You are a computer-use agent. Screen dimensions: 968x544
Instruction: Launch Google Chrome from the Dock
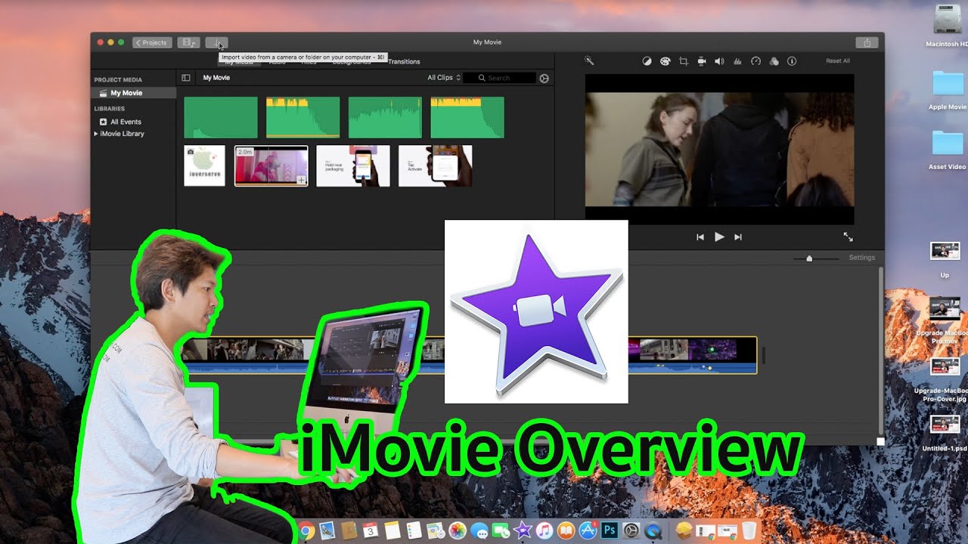[306, 531]
